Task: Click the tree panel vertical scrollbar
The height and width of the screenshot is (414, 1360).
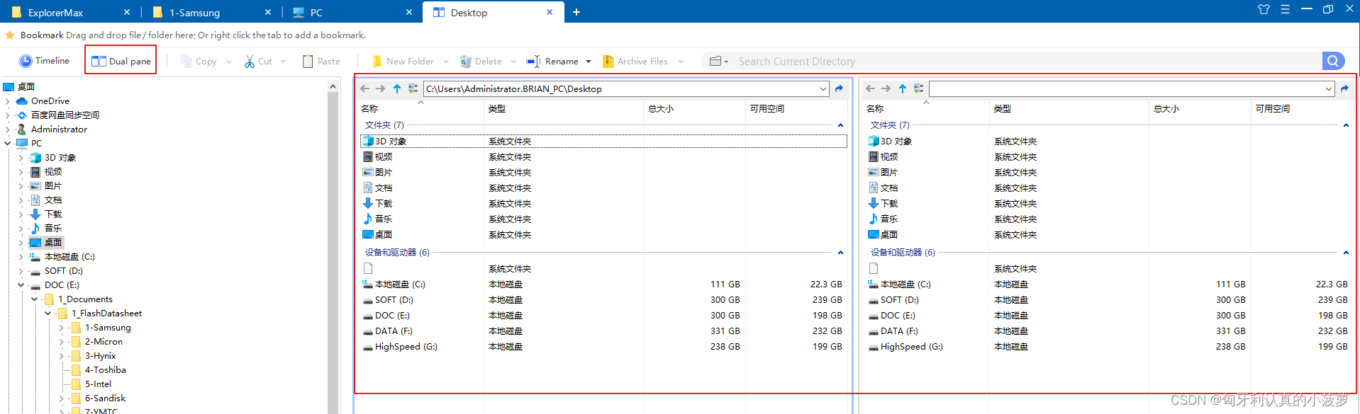Action: [x=333, y=248]
